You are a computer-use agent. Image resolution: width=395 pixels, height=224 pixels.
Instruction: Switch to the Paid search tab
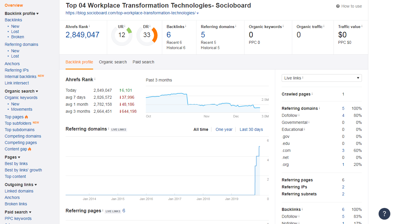[x=143, y=62]
